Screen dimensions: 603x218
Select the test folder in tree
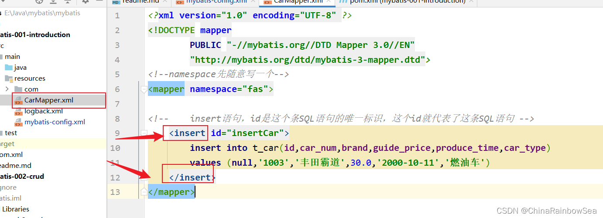click(11, 133)
